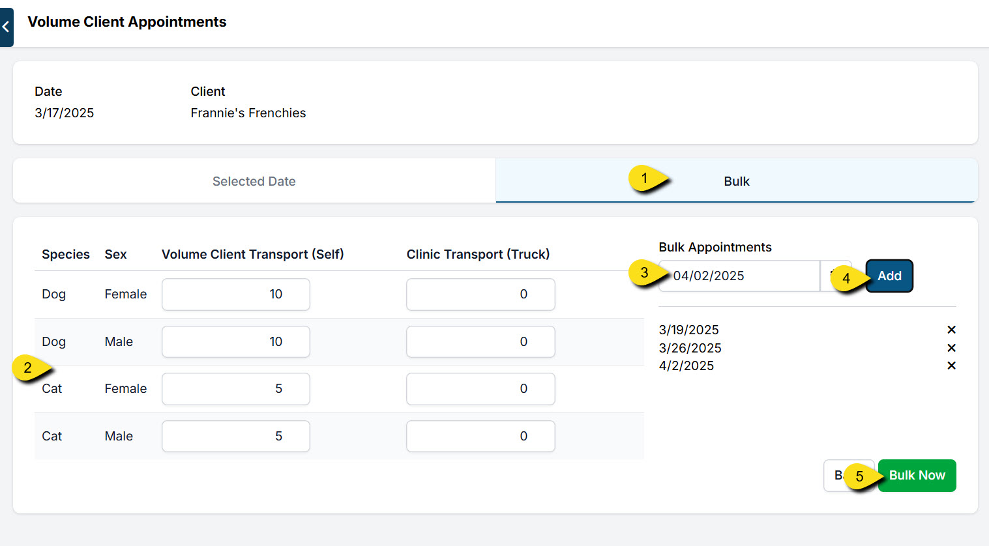Edit Dog Male self transport count

pos(235,342)
